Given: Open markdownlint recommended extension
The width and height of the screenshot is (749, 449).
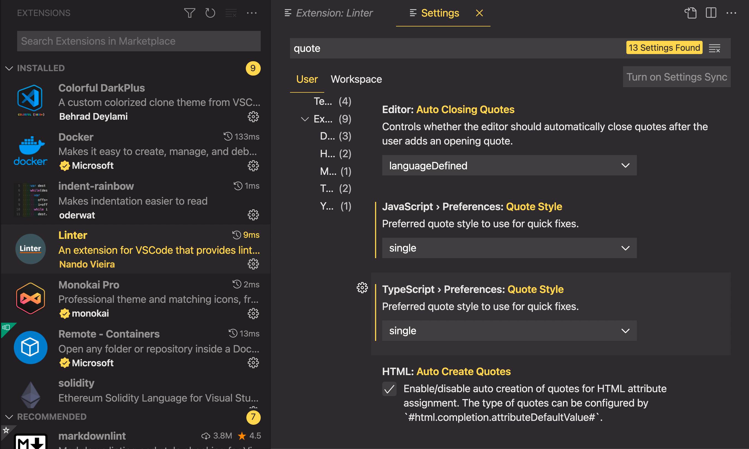Looking at the screenshot, I should click(x=135, y=437).
